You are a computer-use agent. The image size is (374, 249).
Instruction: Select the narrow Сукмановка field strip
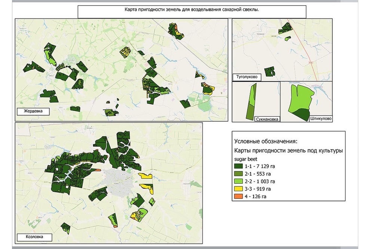click(252, 102)
